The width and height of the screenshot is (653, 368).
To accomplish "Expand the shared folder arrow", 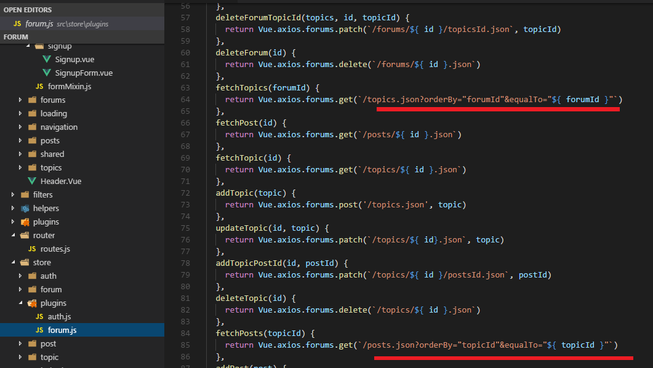I will pos(20,154).
